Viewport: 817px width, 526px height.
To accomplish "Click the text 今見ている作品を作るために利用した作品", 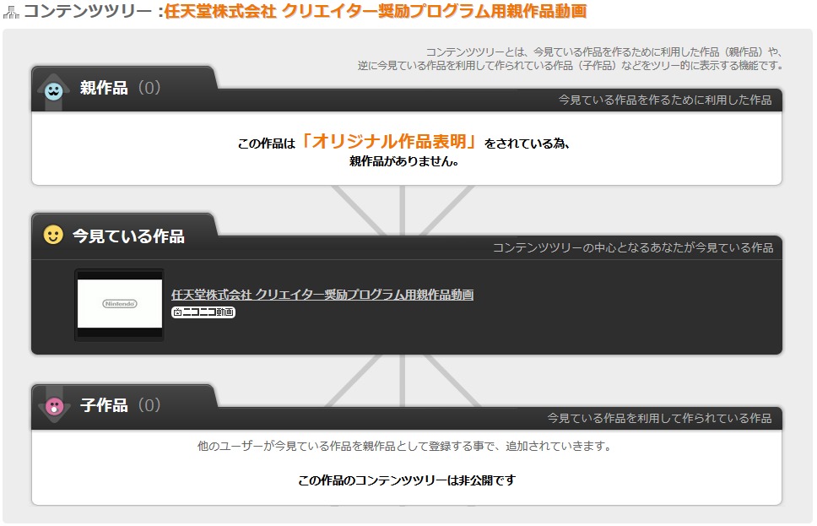I will 665,100.
